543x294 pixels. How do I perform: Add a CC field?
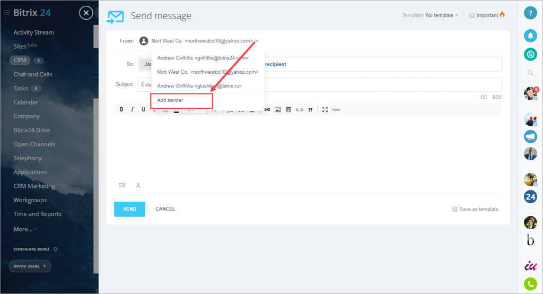pos(484,98)
